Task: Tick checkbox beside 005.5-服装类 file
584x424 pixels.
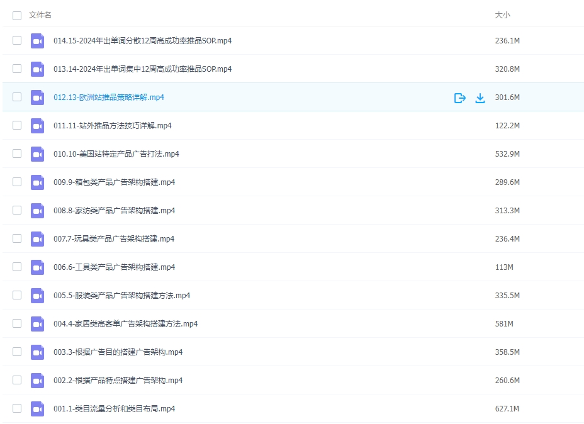Action: 17,295
